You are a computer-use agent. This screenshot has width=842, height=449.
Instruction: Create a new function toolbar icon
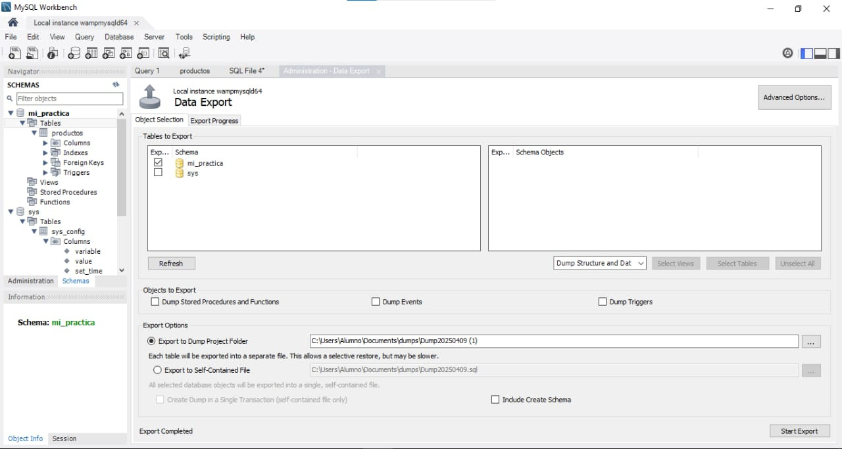[143, 53]
